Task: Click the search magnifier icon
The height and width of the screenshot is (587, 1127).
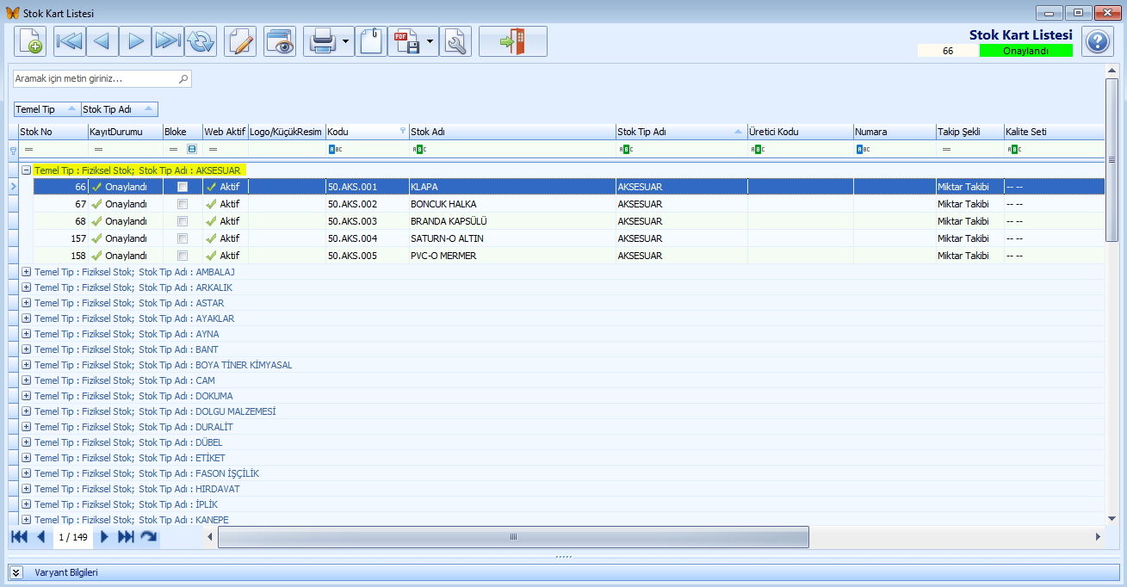Action: click(183, 78)
